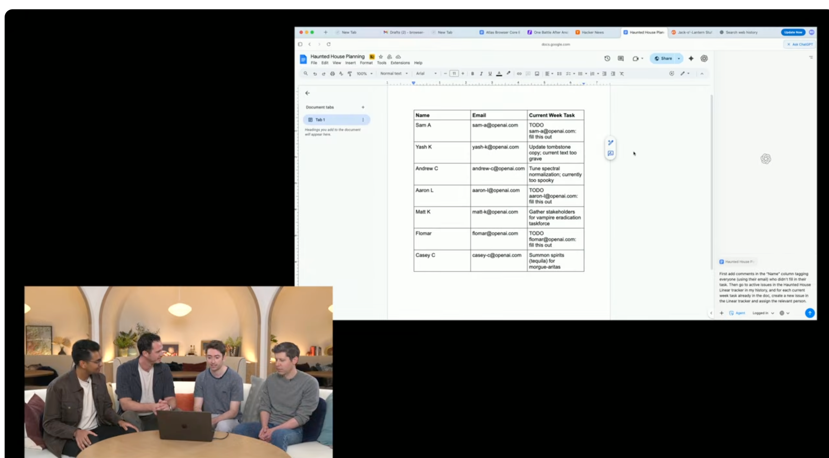This screenshot has height=458, width=829.
Task: Open the Insert menu
Action: [x=350, y=63]
